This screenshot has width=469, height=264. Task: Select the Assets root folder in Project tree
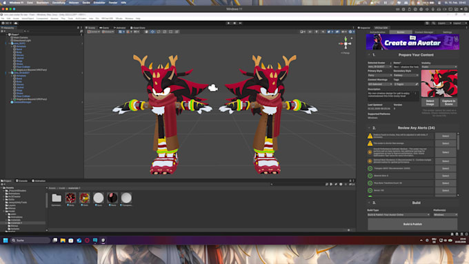10,187
